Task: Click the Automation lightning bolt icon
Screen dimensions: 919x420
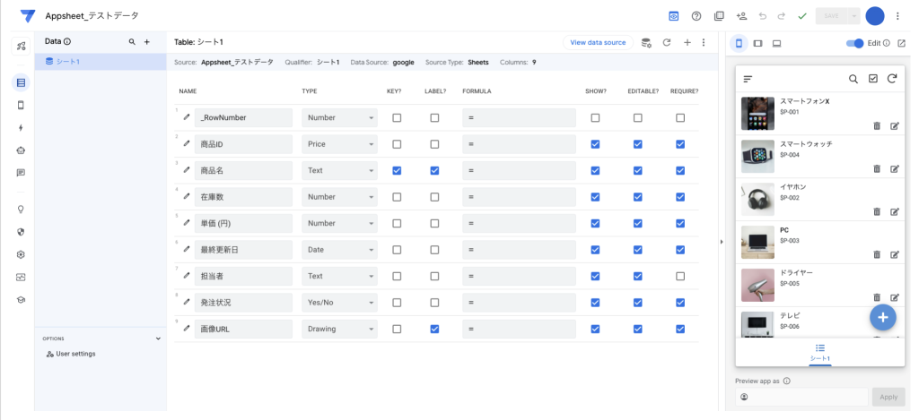Action: coord(21,127)
